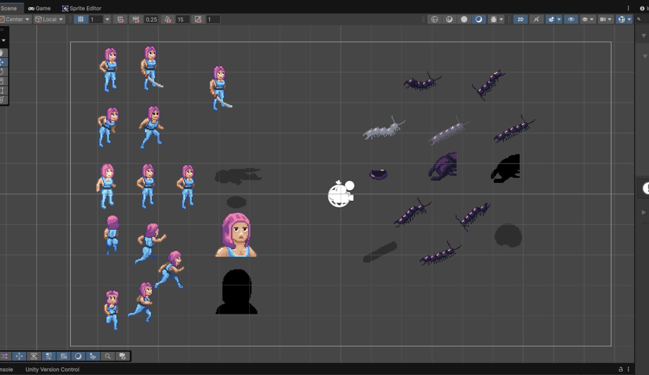Click the increment snap value field showing 0.25
Image resolution: width=649 pixels, height=375 pixels.
pos(151,19)
